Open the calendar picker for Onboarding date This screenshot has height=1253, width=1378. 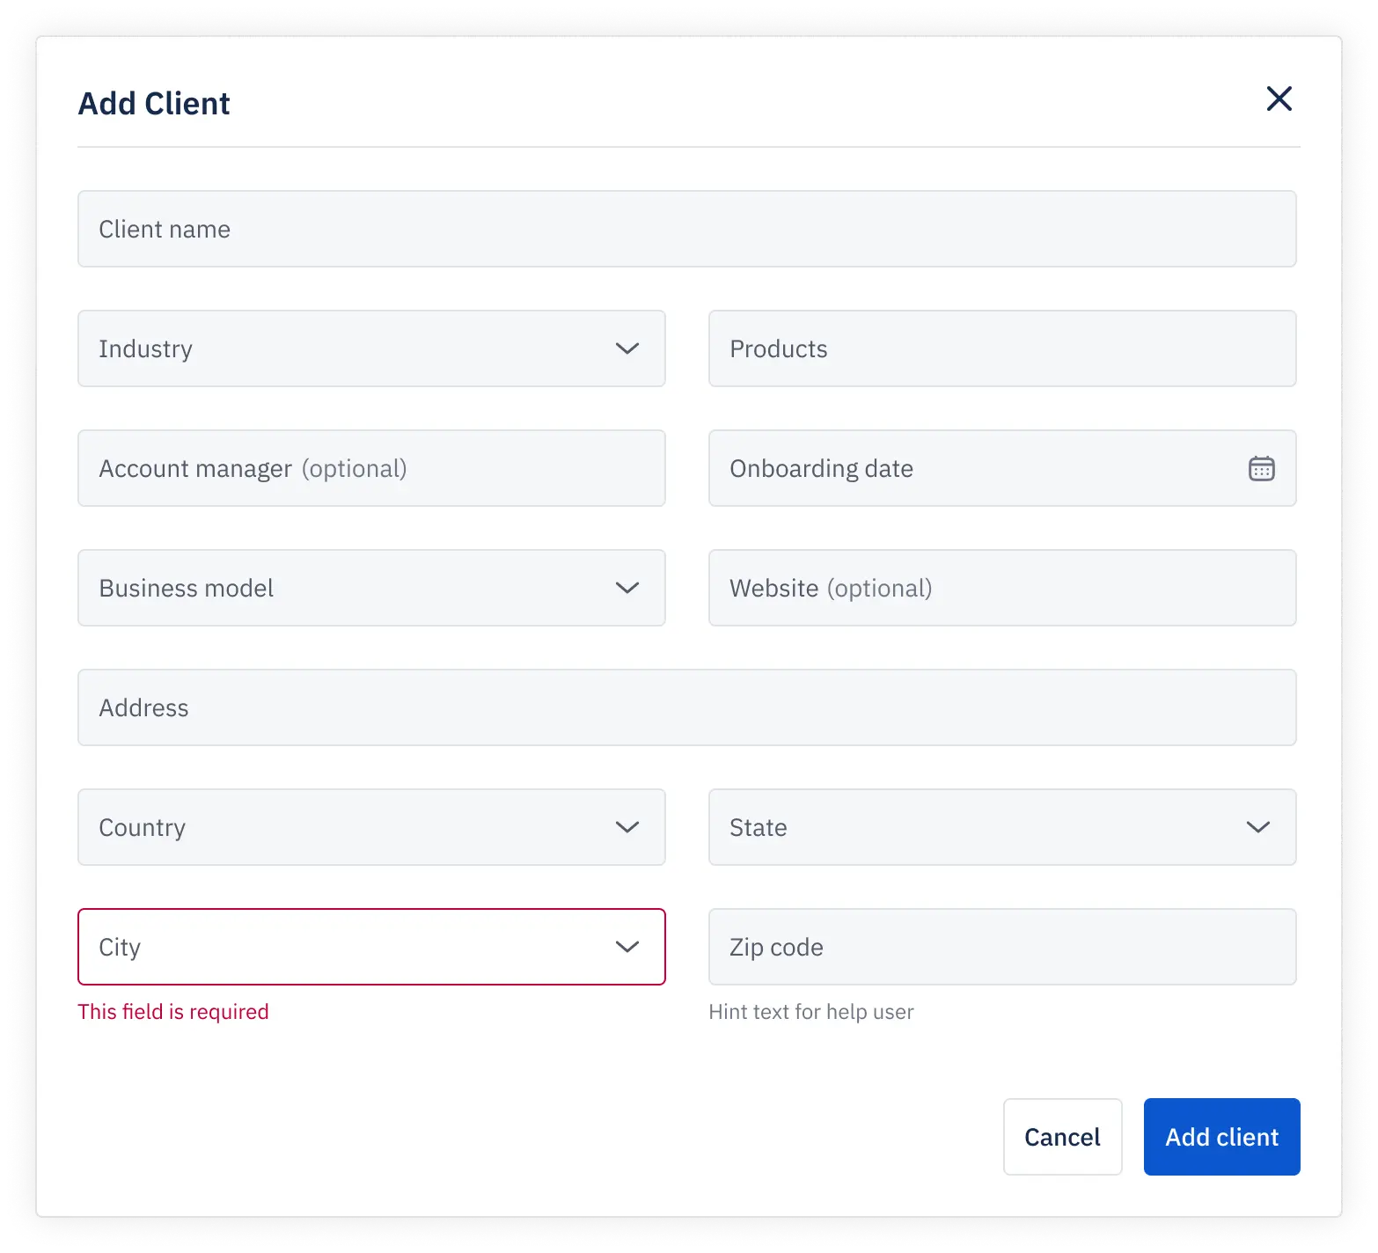pyautogui.click(x=1261, y=468)
